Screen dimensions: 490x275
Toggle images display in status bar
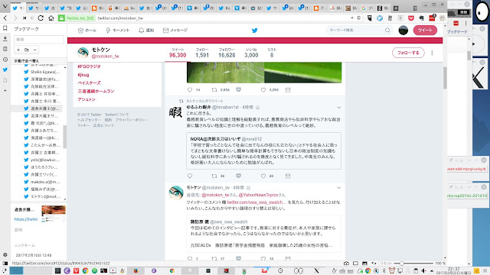364,264
